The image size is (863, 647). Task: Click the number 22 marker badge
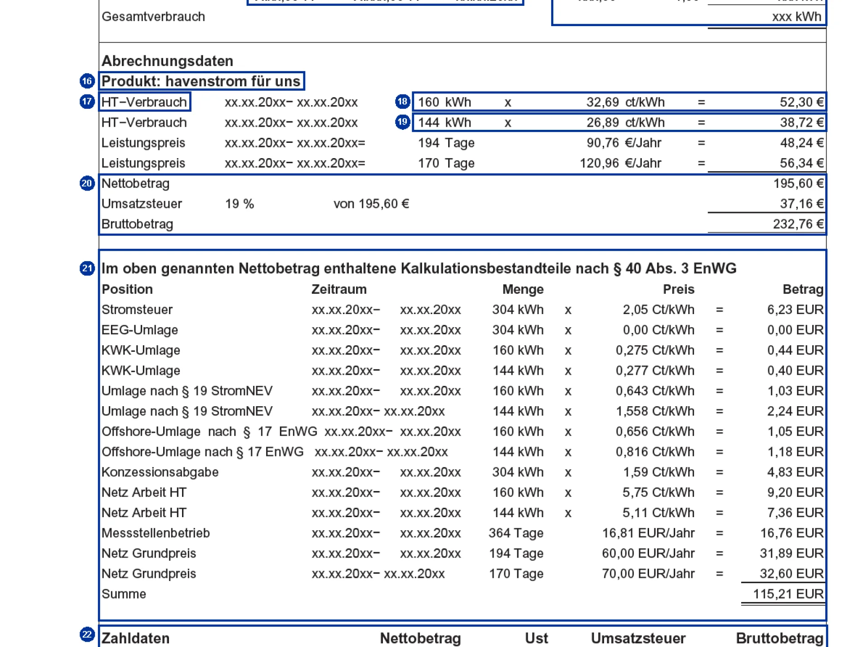click(87, 634)
